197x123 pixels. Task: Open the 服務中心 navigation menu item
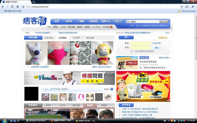tap(106, 21)
